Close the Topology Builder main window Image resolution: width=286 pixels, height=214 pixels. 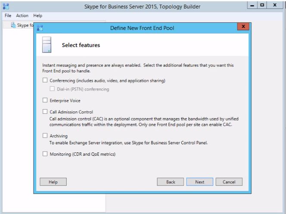275,5
